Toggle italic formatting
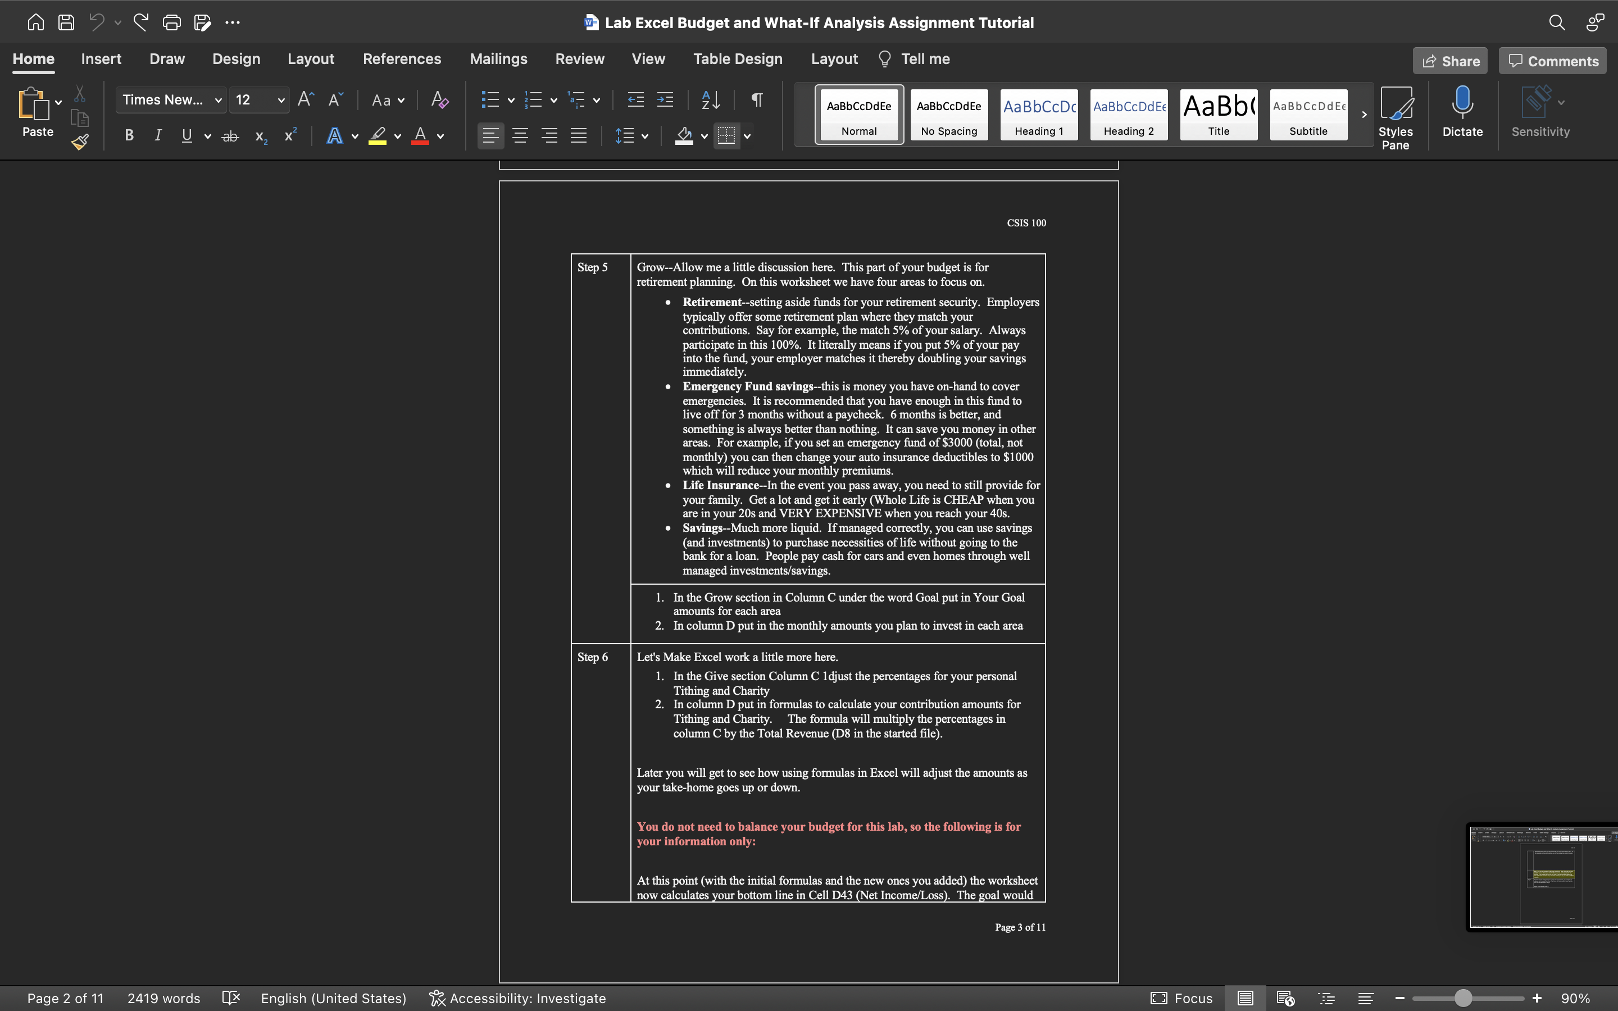1618x1011 pixels. click(x=158, y=136)
